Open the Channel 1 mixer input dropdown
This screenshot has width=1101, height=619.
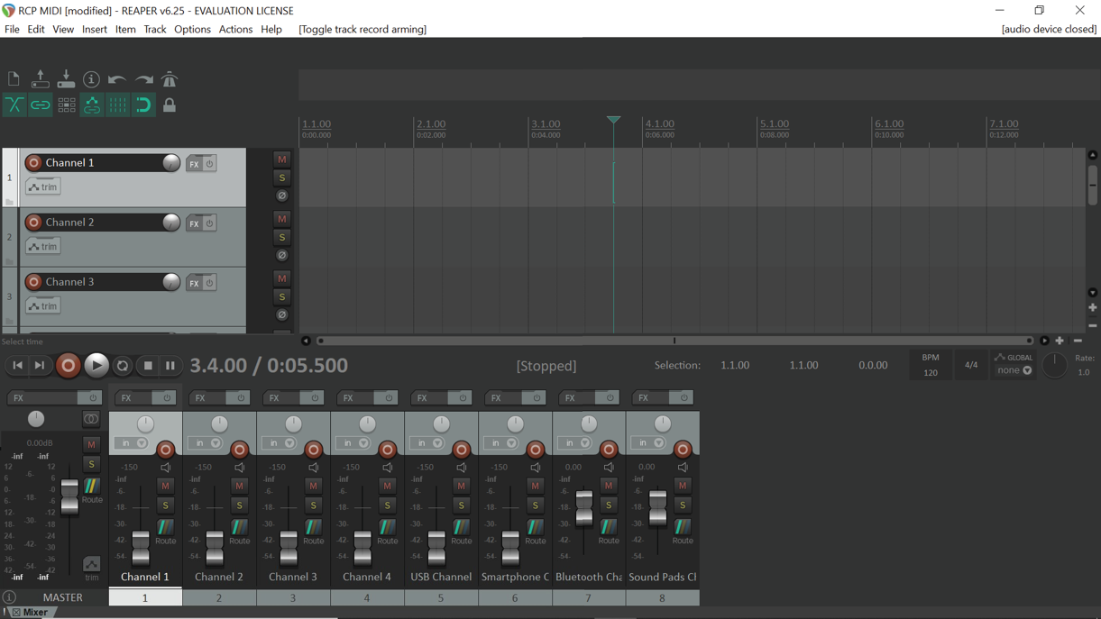[134, 443]
